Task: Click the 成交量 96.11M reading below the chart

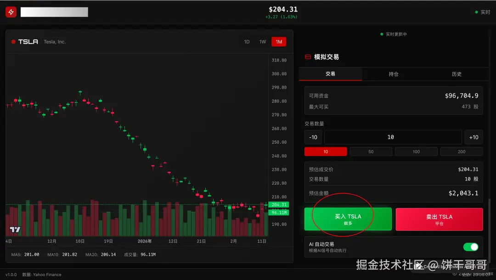Action: coord(140,254)
